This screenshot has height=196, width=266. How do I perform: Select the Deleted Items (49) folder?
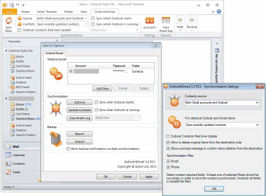[26, 118]
